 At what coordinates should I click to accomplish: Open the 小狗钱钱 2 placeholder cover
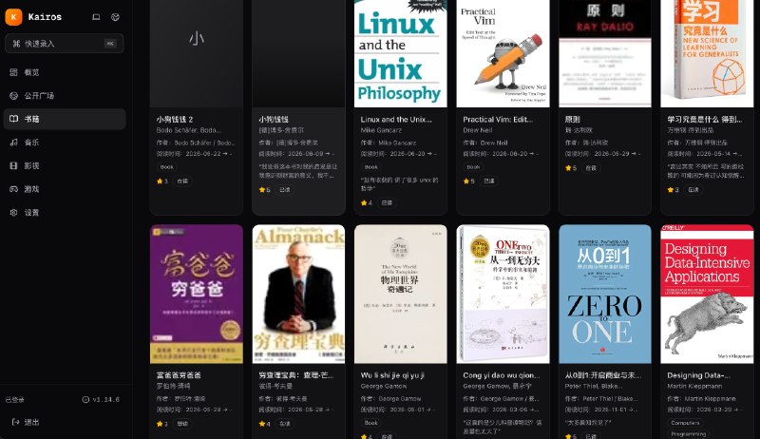[197, 53]
